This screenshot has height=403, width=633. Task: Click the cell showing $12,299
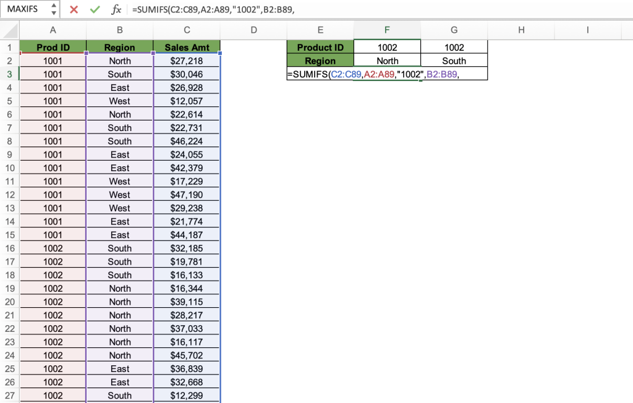187,396
